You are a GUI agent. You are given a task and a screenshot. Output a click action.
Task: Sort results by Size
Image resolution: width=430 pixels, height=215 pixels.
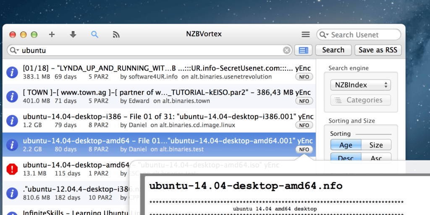(376, 145)
